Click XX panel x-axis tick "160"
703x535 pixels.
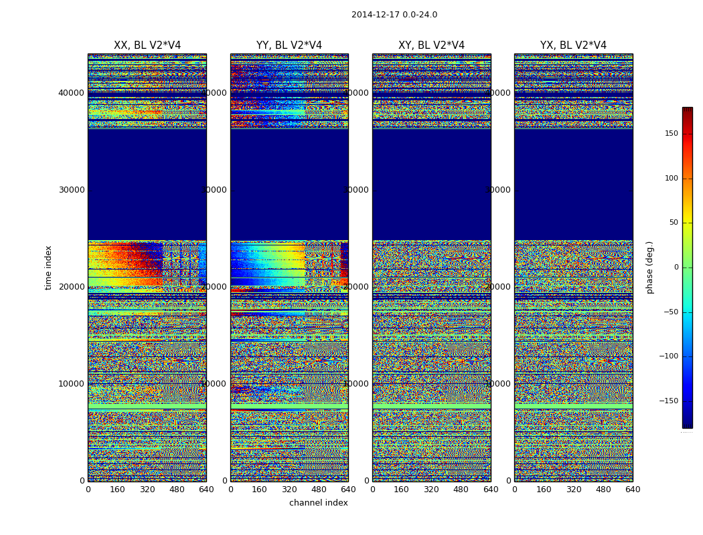click(117, 490)
